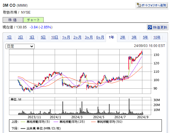
Task: Click the 単純移動平均(25) legend entry
Action: (x=69, y=122)
